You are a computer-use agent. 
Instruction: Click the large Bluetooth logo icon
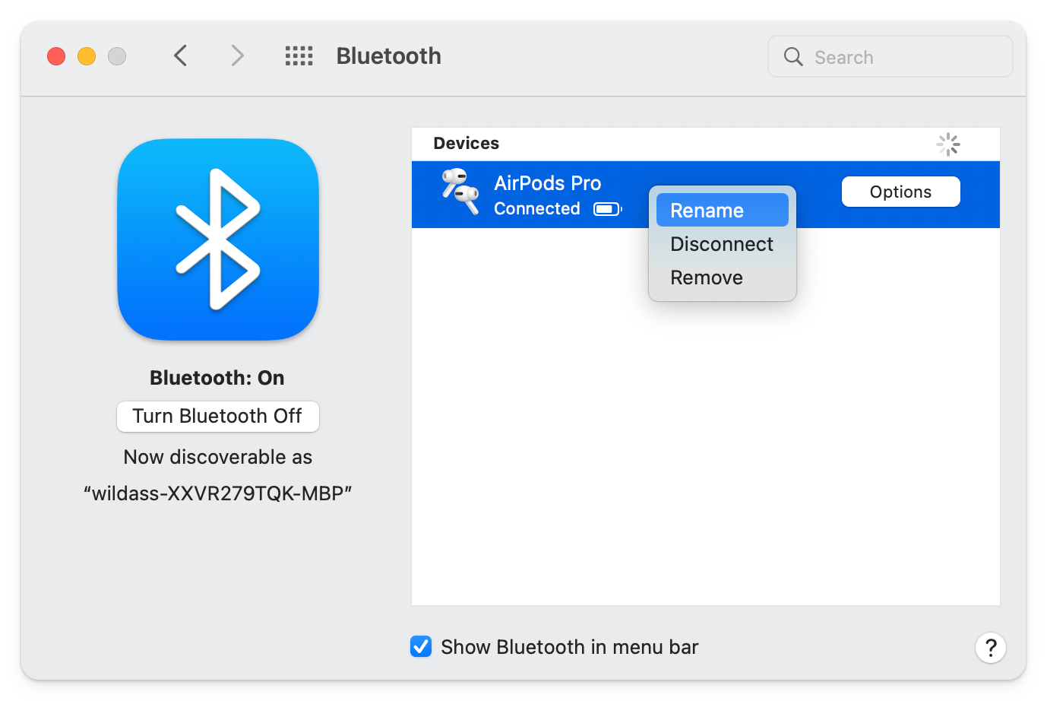(x=218, y=239)
